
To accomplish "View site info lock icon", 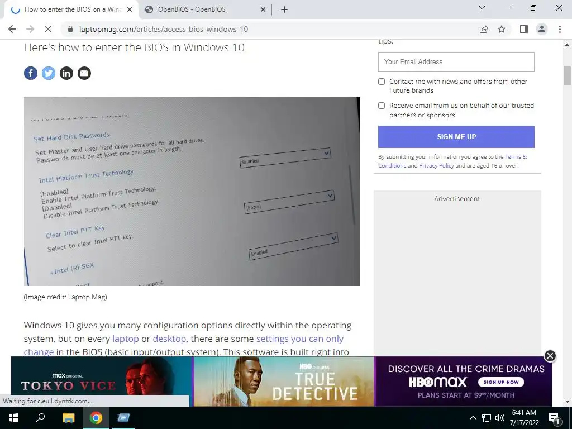I will coord(70,29).
